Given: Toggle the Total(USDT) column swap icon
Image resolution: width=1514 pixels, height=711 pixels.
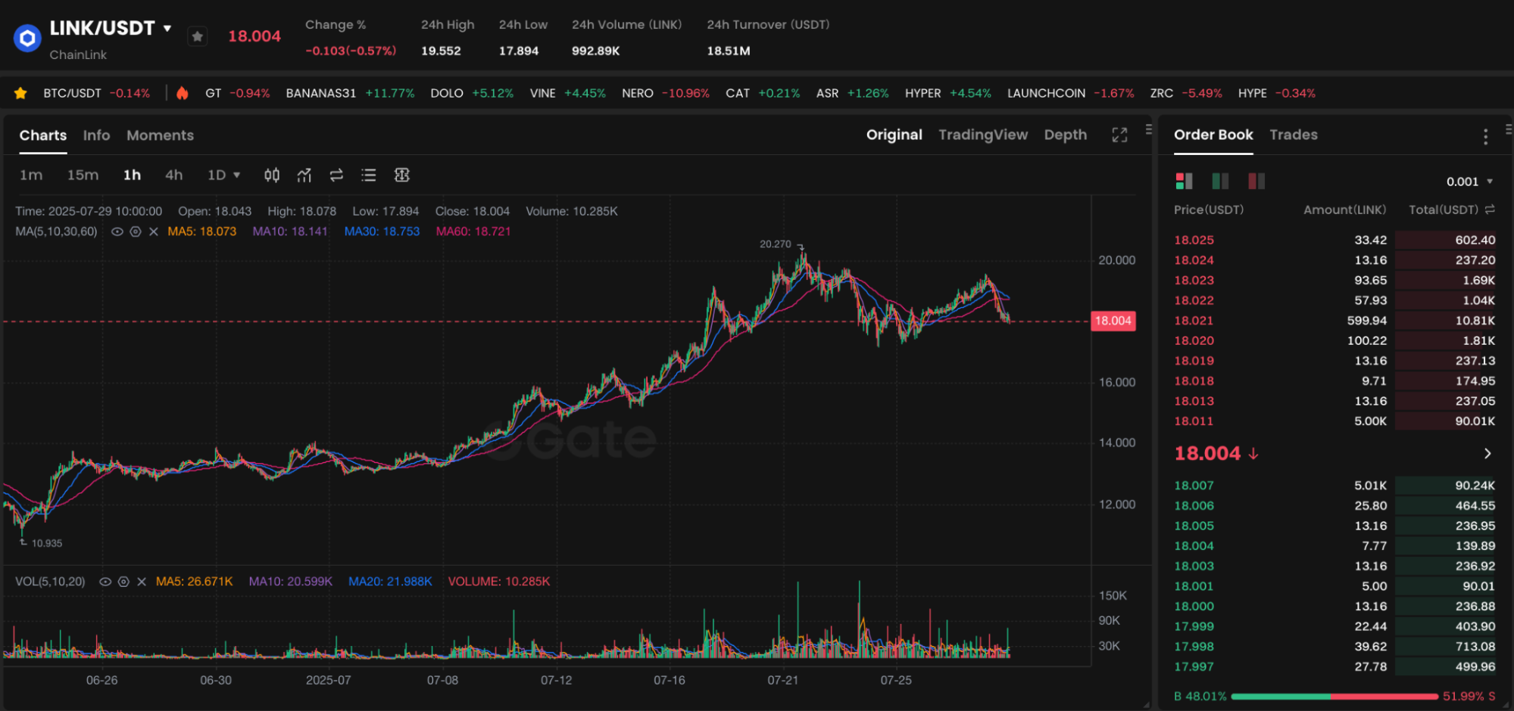Looking at the screenshot, I should pyautogui.click(x=1490, y=210).
